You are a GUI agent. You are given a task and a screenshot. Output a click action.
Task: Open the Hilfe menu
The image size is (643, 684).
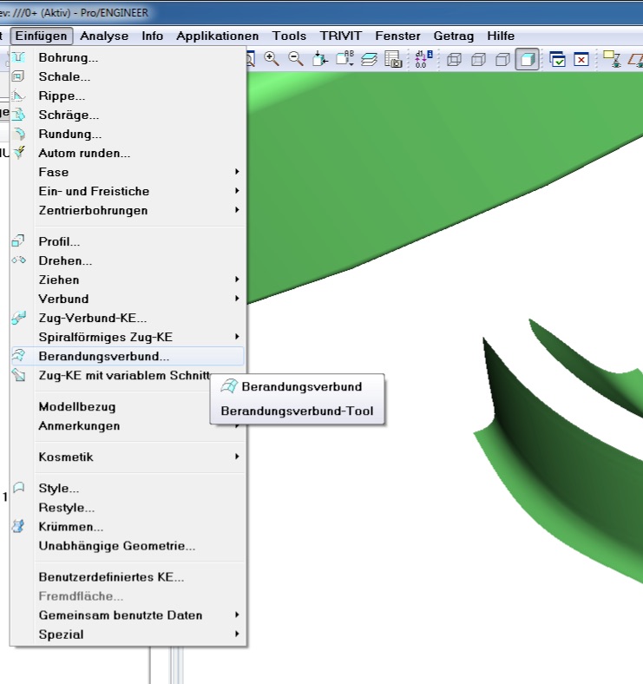[501, 36]
